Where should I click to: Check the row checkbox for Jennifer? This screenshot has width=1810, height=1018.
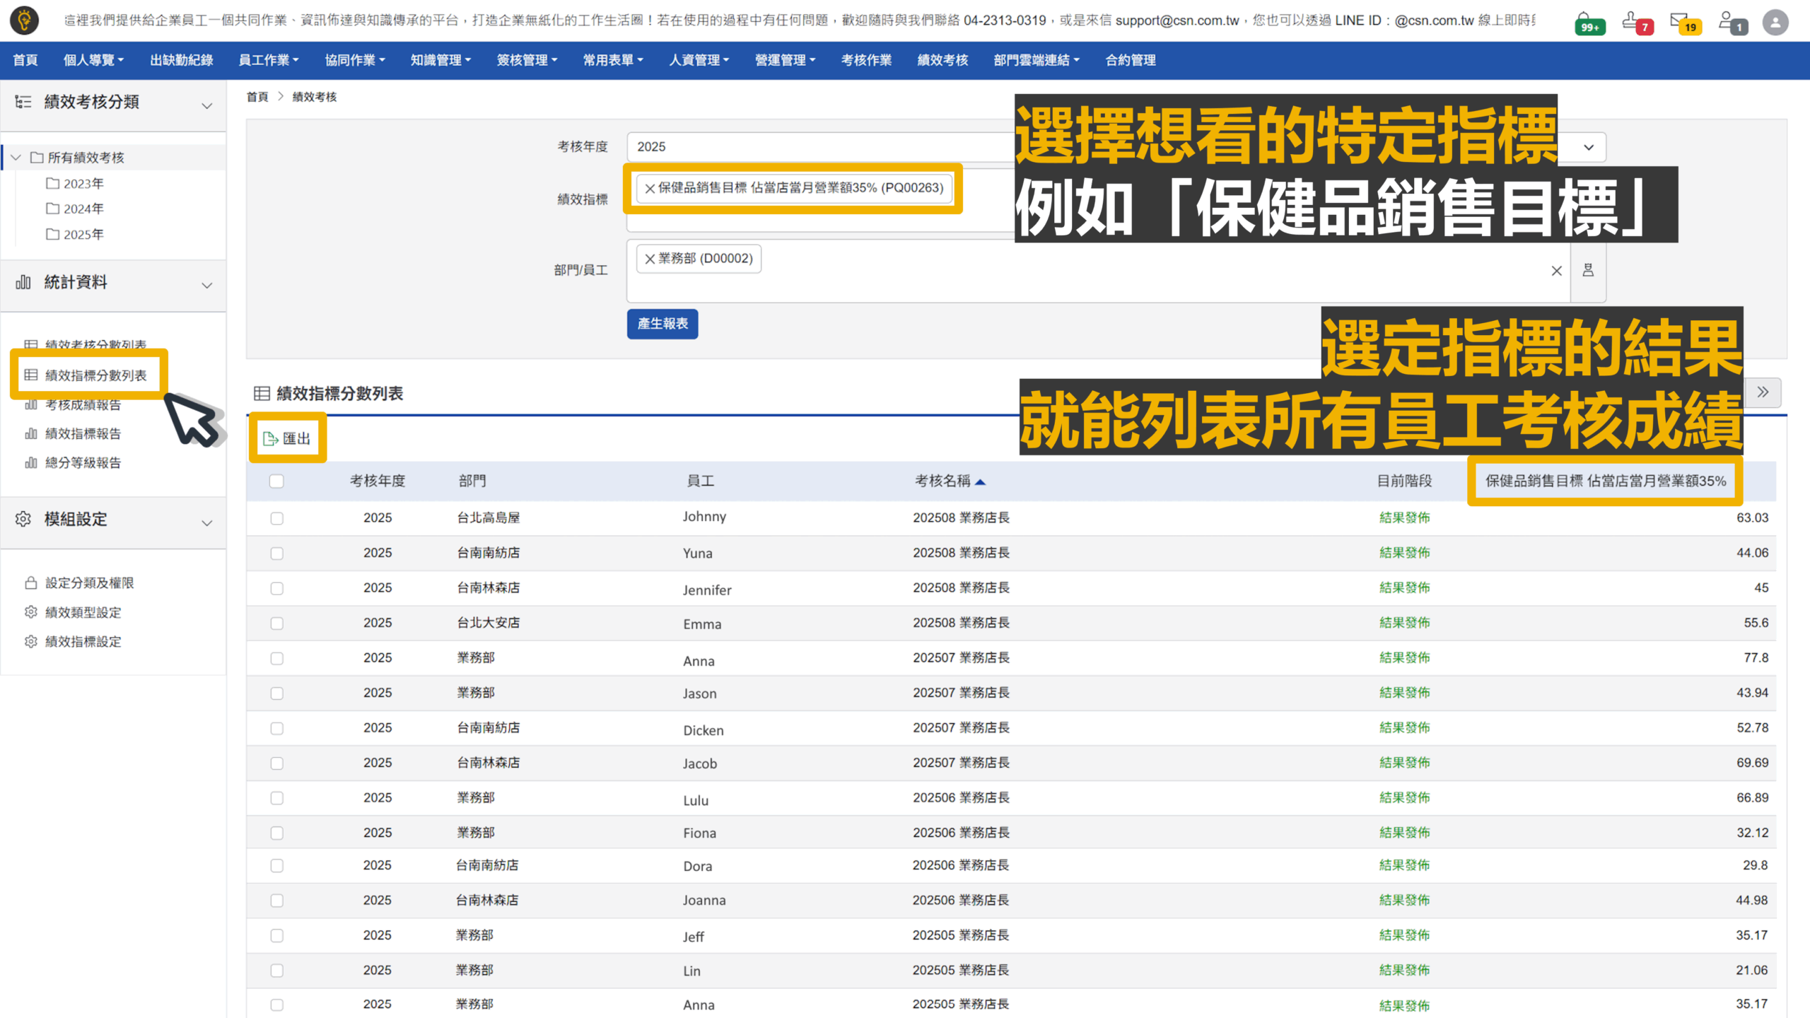276,588
